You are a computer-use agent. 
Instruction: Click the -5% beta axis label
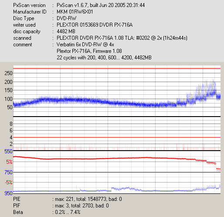click(x=9, y=182)
